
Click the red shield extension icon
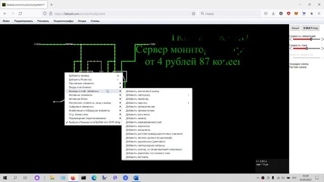289,14
